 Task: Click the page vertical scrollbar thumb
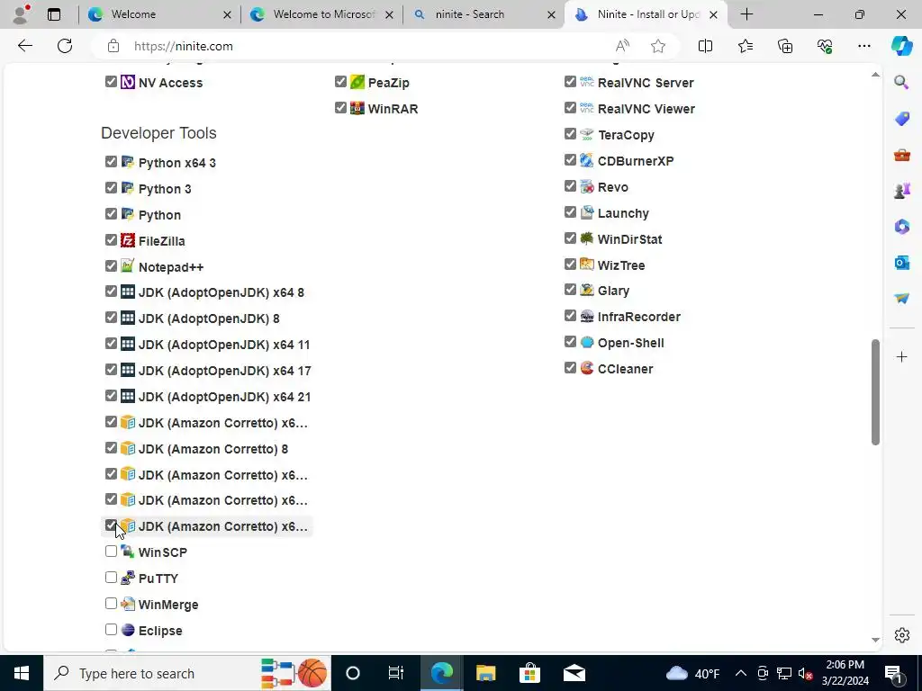(875, 392)
